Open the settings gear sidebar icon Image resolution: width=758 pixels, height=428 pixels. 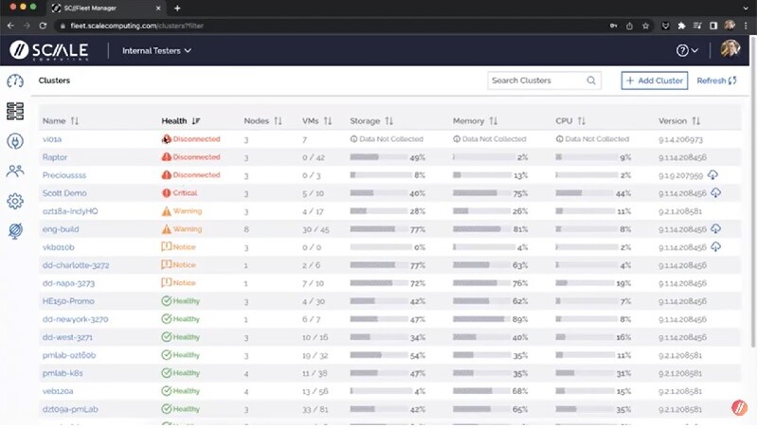pos(14,201)
